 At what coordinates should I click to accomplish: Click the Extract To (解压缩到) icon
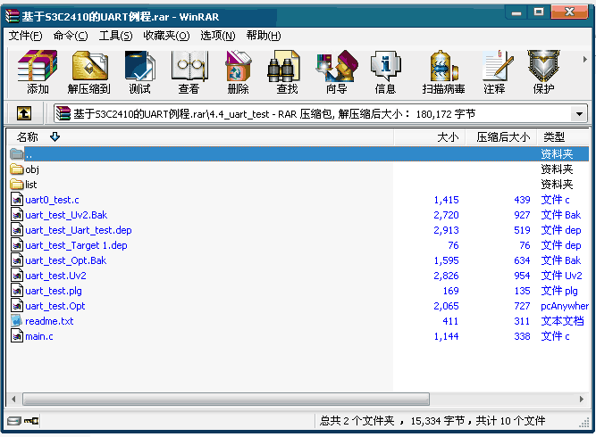89,66
